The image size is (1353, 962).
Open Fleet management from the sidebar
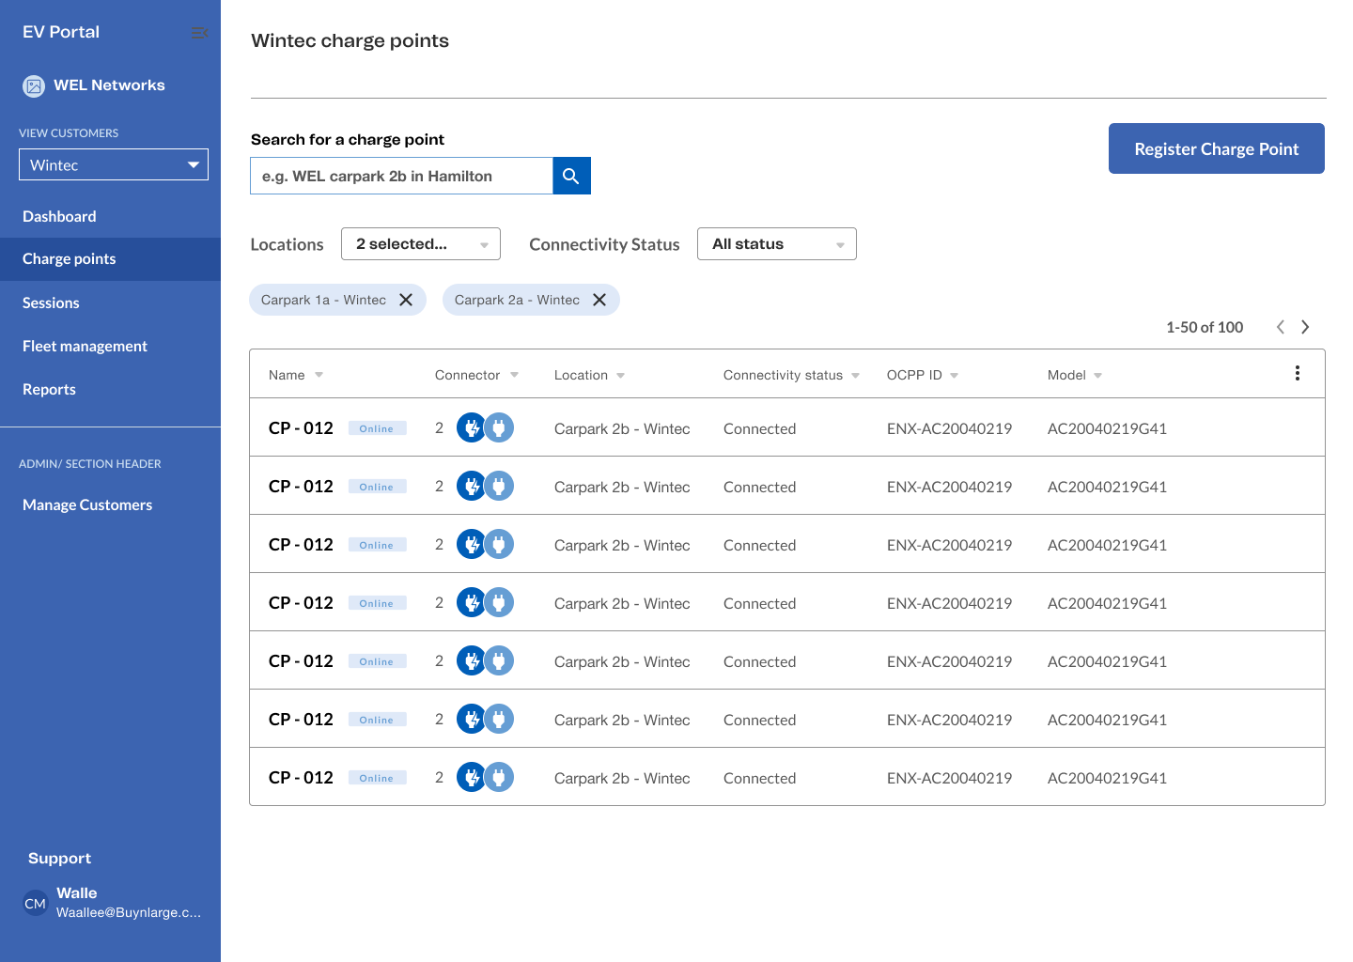click(x=85, y=346)
